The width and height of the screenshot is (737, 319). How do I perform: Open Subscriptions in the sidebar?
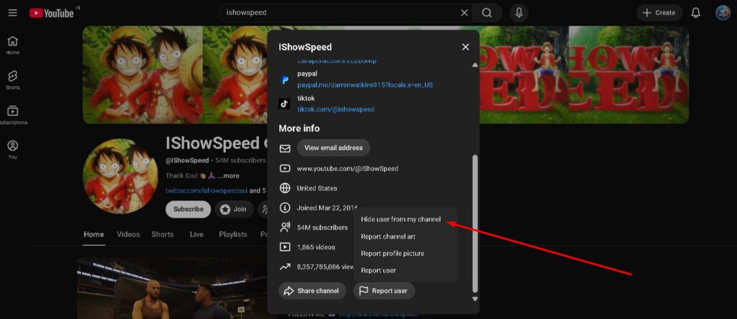(x=13, y=116)
